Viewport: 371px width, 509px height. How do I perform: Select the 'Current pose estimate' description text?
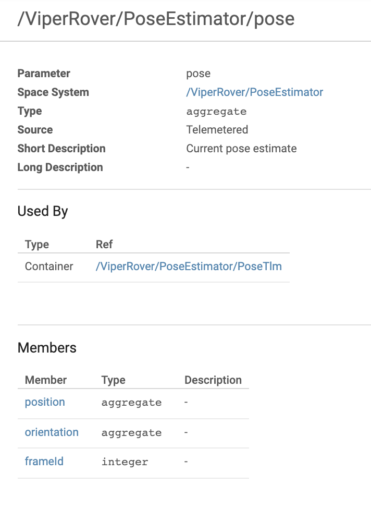tap(241, 148)
